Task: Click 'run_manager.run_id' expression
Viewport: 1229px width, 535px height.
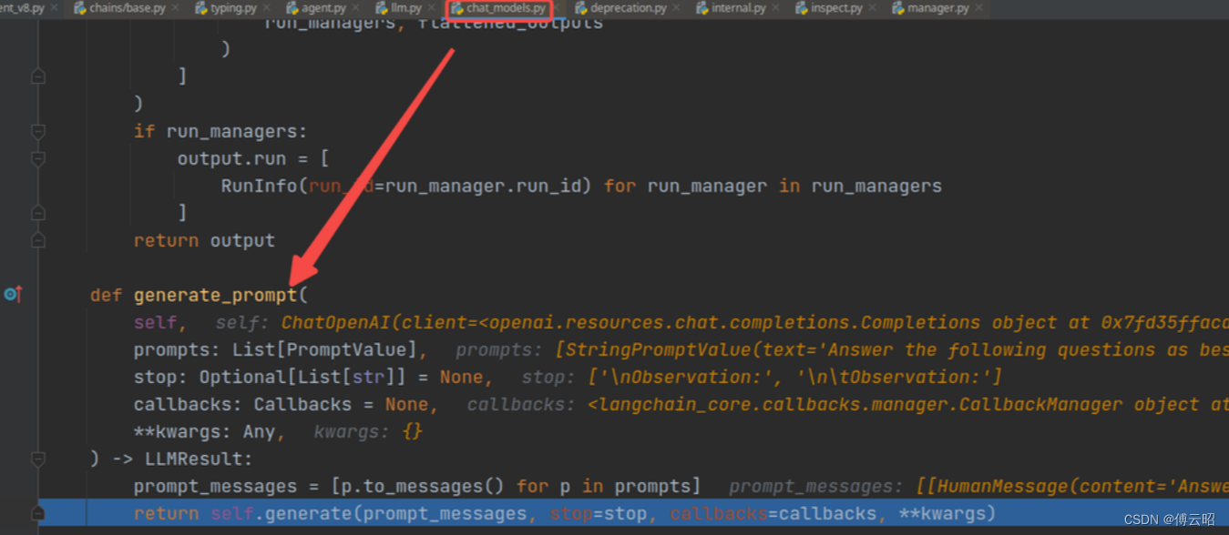Action: tap(482, 186)
